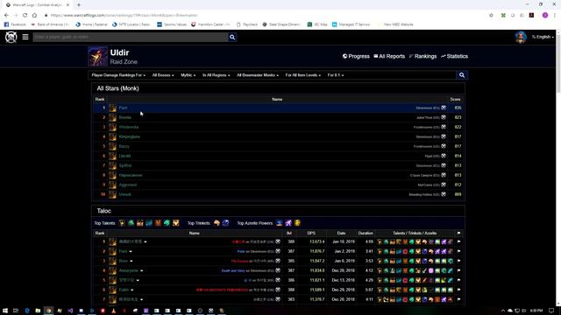
Task: Click the blue search button on the filter bar
Action: pos(462,75)
